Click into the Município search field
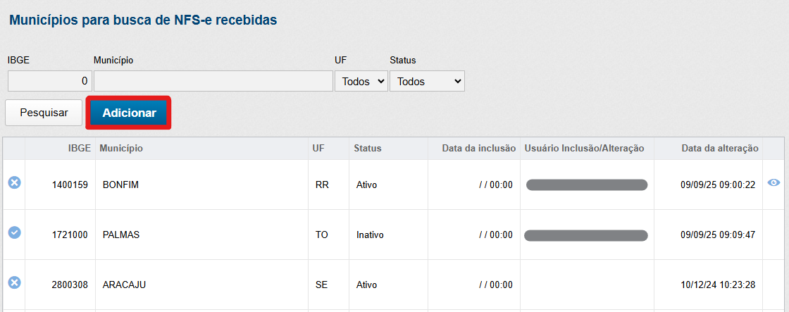Screen dimensions: 789x312 click(213, 81)
